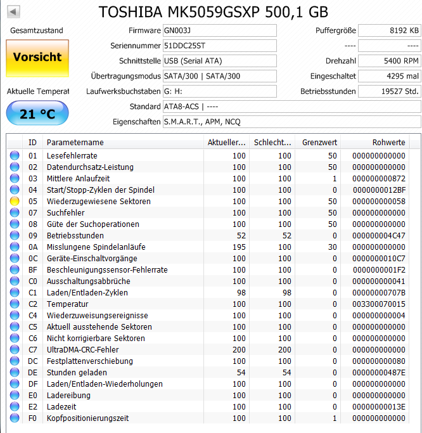The image size is (422, 433).
Task: Click the status icon for Beschleunigungssensor-Fehlerrate
Action: (x=15, y=270)
